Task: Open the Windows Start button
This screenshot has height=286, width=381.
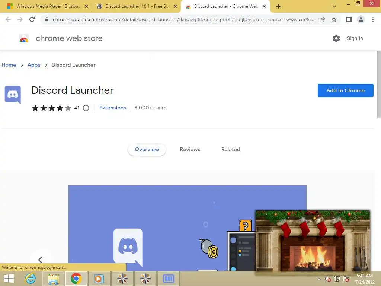Action: click(x=9, y=279)
